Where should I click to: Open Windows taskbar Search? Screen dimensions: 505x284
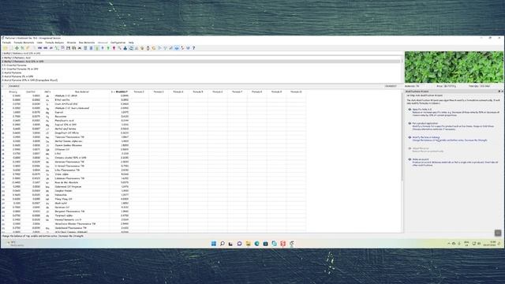[223, 244]
